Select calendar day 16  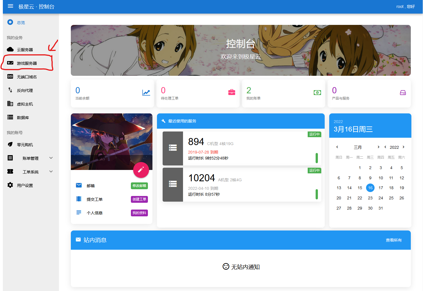pyautogui.click(x=370, y=188)
